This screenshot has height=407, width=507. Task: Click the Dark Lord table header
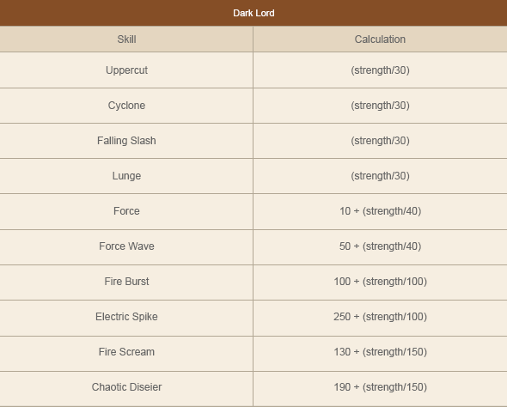(x=253, y=13)
